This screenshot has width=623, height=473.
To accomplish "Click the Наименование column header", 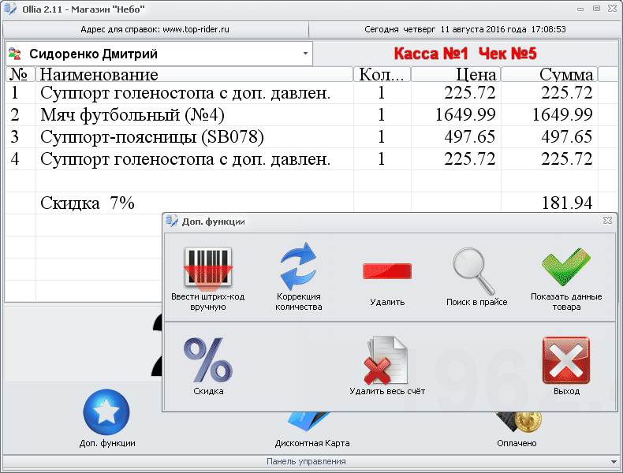I will pos(194,74).
